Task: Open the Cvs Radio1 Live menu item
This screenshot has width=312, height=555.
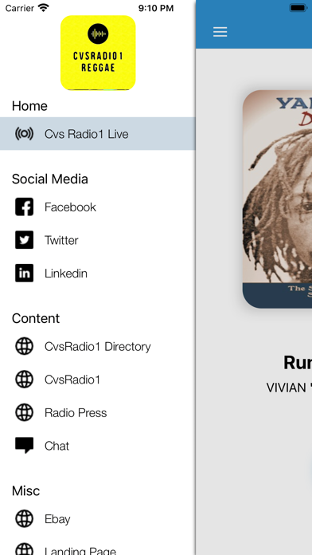Action: pos(98,133)
